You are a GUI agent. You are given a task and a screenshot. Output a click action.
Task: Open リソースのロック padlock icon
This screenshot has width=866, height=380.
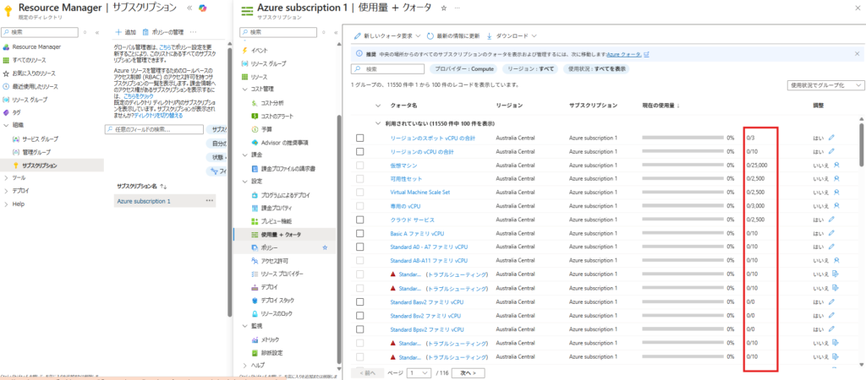click(x=255, y=313)
